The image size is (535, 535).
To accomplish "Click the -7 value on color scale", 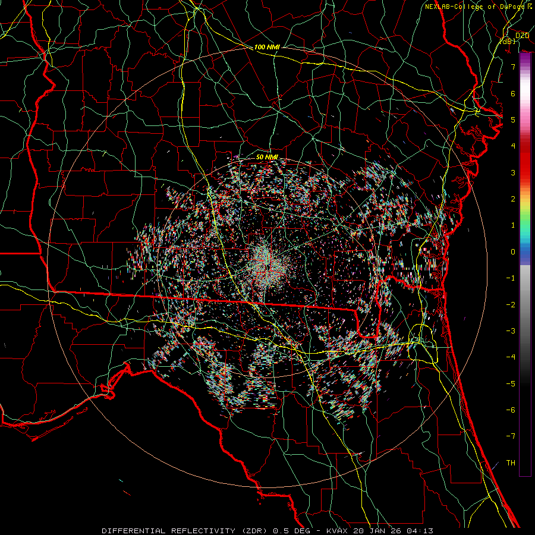I will [511, 436].
